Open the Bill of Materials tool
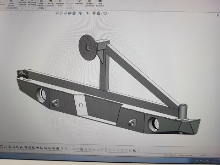Viewport: 220px width, 165px height. tap(50, 4)
